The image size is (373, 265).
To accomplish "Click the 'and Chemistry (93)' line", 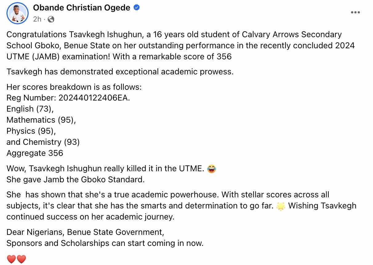I will point(43,142).
